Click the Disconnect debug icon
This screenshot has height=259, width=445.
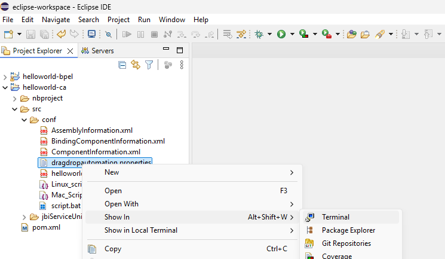(x=168, y=35)
